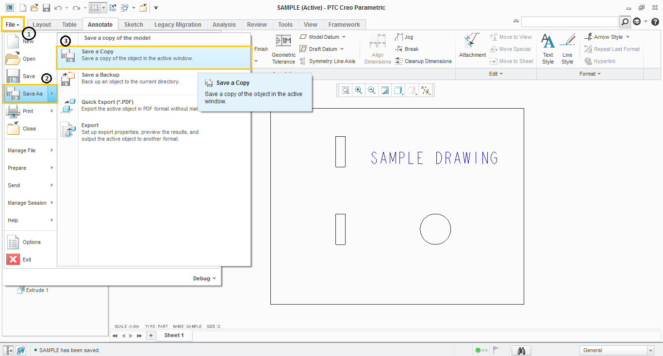This screenshot has height=356, width=663.
Task: Click the command search input field
Action: click(569, 22)
